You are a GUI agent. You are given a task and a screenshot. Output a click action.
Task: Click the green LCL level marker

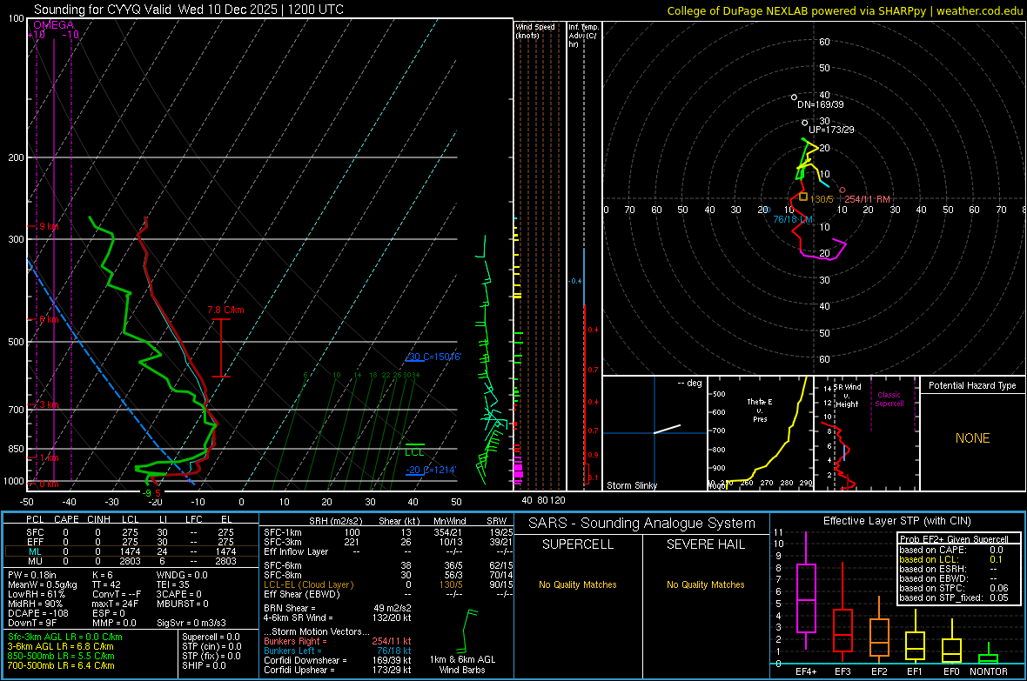point(414,445)
